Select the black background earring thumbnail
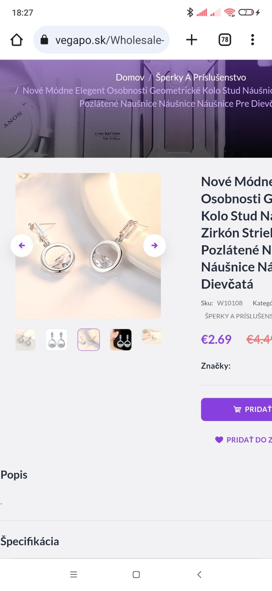Screen dimensions: 272x591 click(121, 339)
